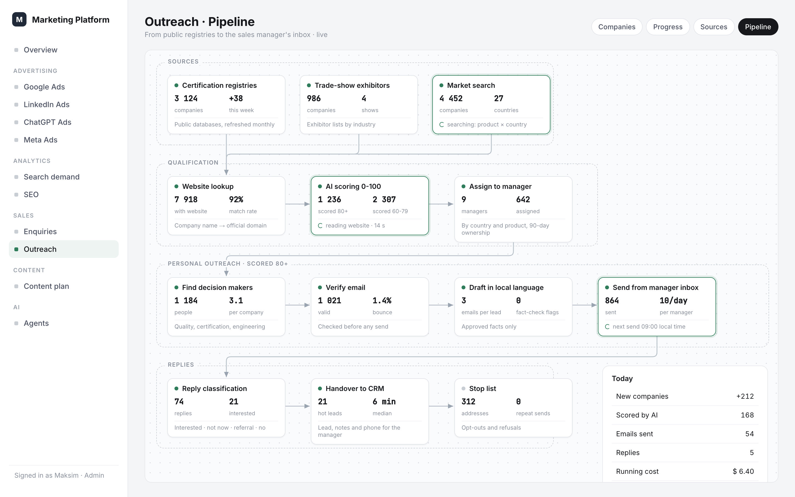
Task: Open the Trade-show exhibitors card
Action: coord(358,105)
